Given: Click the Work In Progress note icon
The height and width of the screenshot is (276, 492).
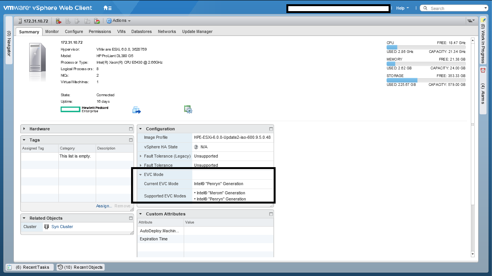Looking at the screenshot, I should coord(483,20).
